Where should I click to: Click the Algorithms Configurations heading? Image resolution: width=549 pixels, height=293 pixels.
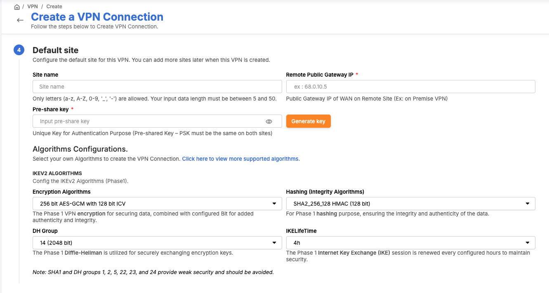coord(80,149)
